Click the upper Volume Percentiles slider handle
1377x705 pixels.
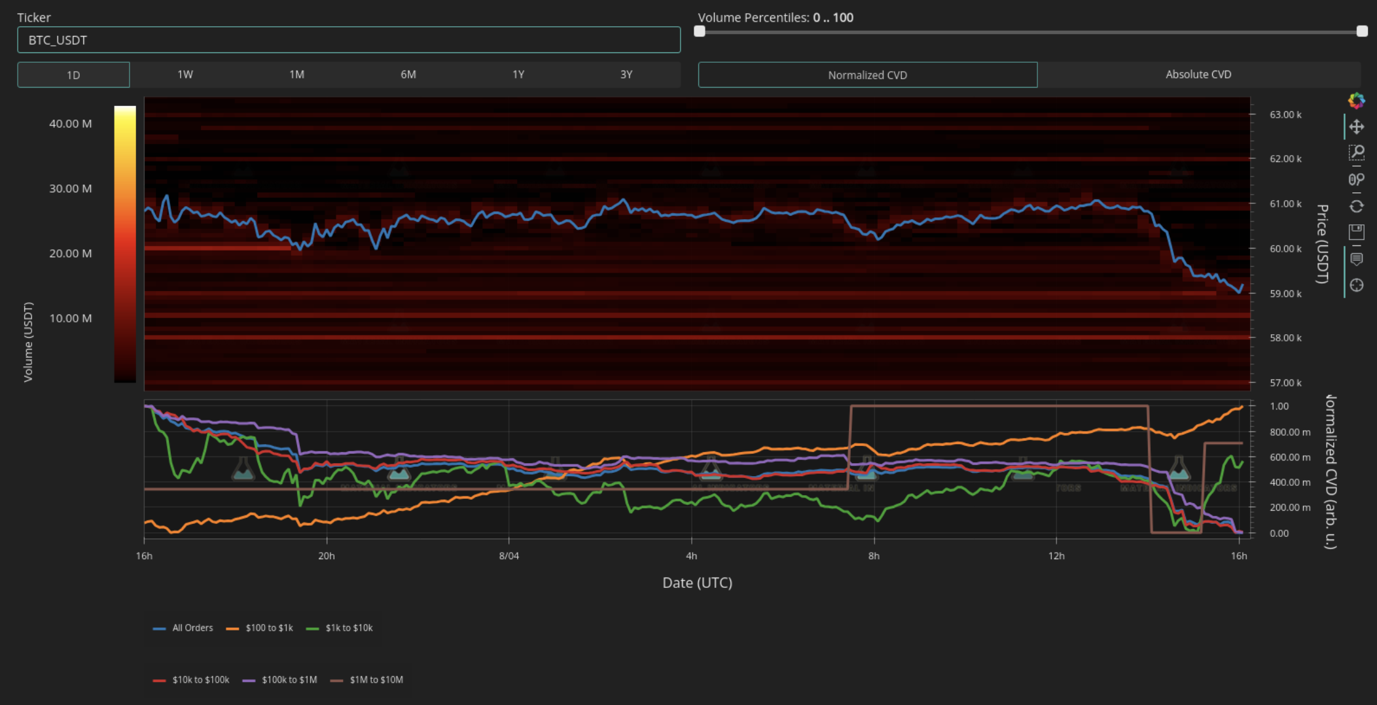click(x=1362, y=31)
